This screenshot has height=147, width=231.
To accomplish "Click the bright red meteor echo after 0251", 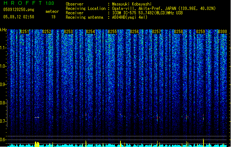I will [x=37, y=118].
